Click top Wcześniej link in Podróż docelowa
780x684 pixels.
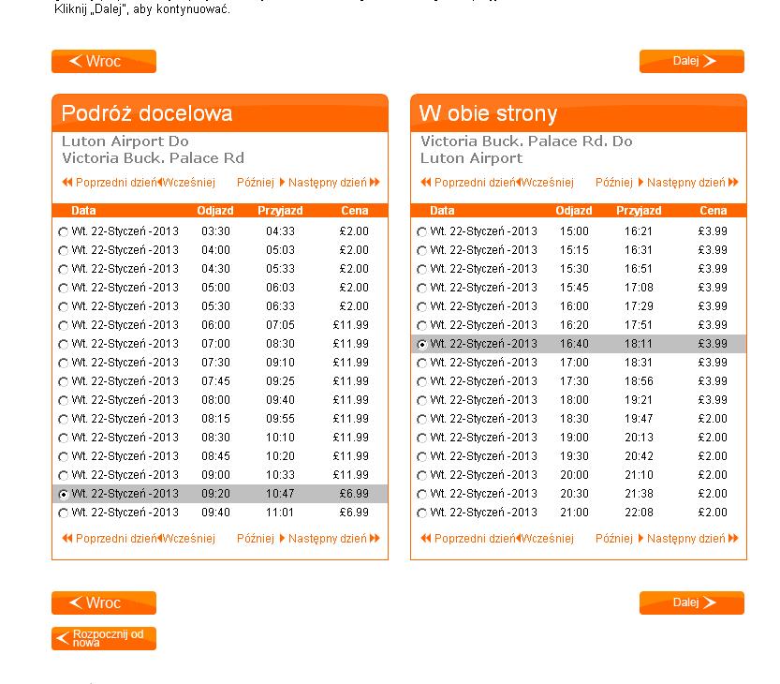187,183
